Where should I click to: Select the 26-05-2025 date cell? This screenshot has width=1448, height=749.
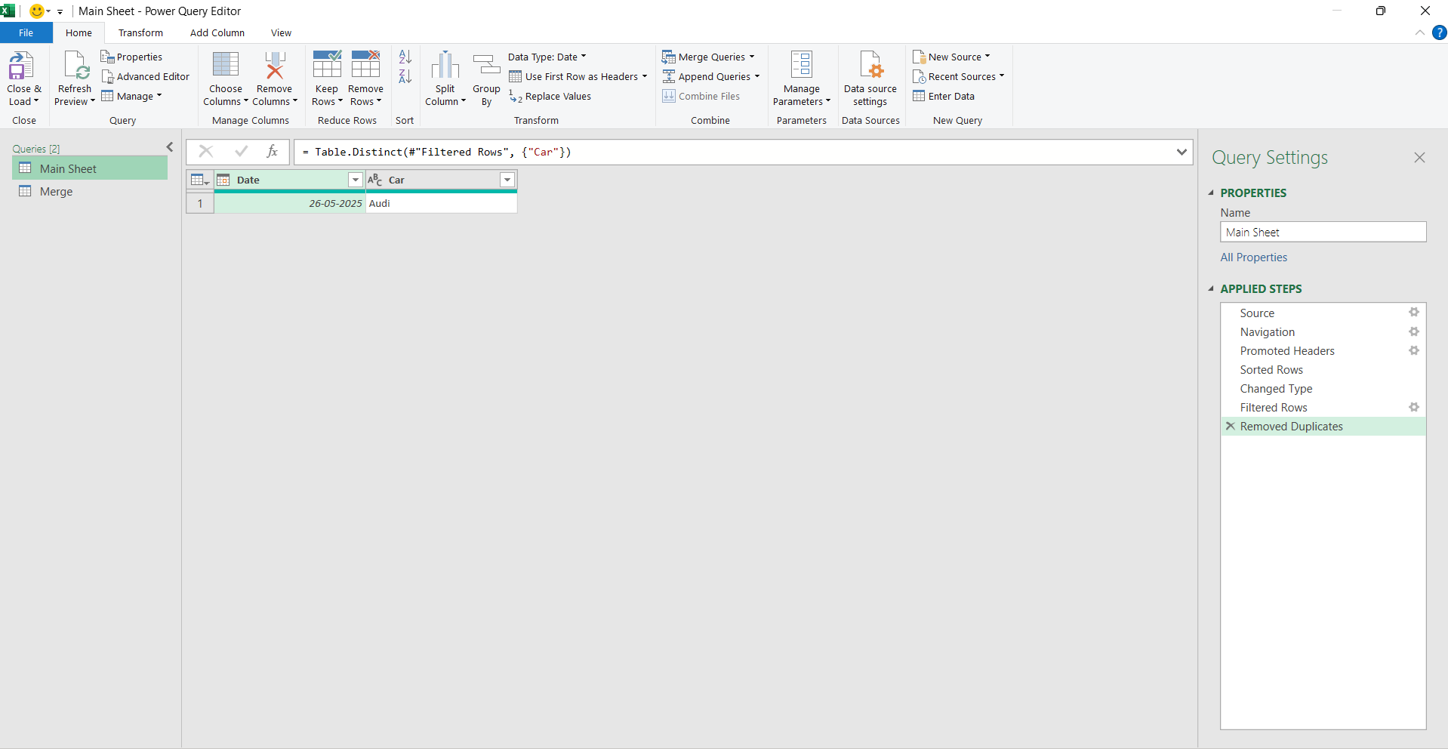pyautogui.click(x=290, y=203)
